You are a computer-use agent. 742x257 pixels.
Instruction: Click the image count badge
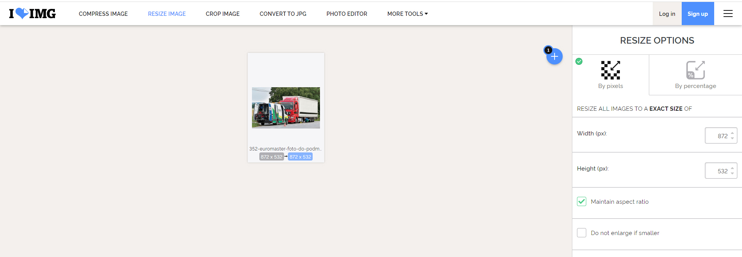(x=548, y=50)
